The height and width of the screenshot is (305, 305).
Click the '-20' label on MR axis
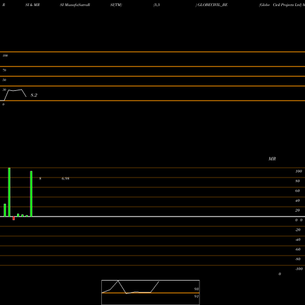(x=298, y=230)
